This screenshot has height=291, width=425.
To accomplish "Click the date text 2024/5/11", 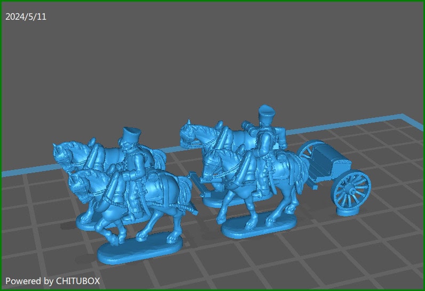I will pos(26,17).
